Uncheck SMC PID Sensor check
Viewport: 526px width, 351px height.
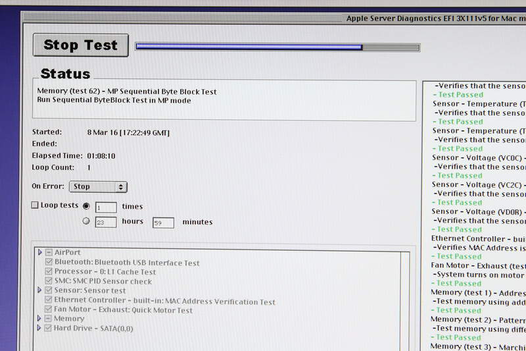click(49, 281)
